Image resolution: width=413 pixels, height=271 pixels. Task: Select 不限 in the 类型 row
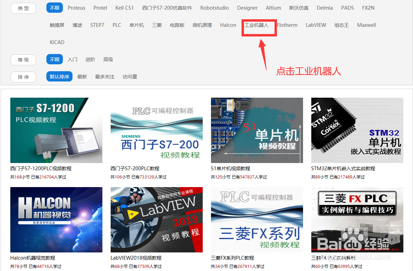(55, 8)
